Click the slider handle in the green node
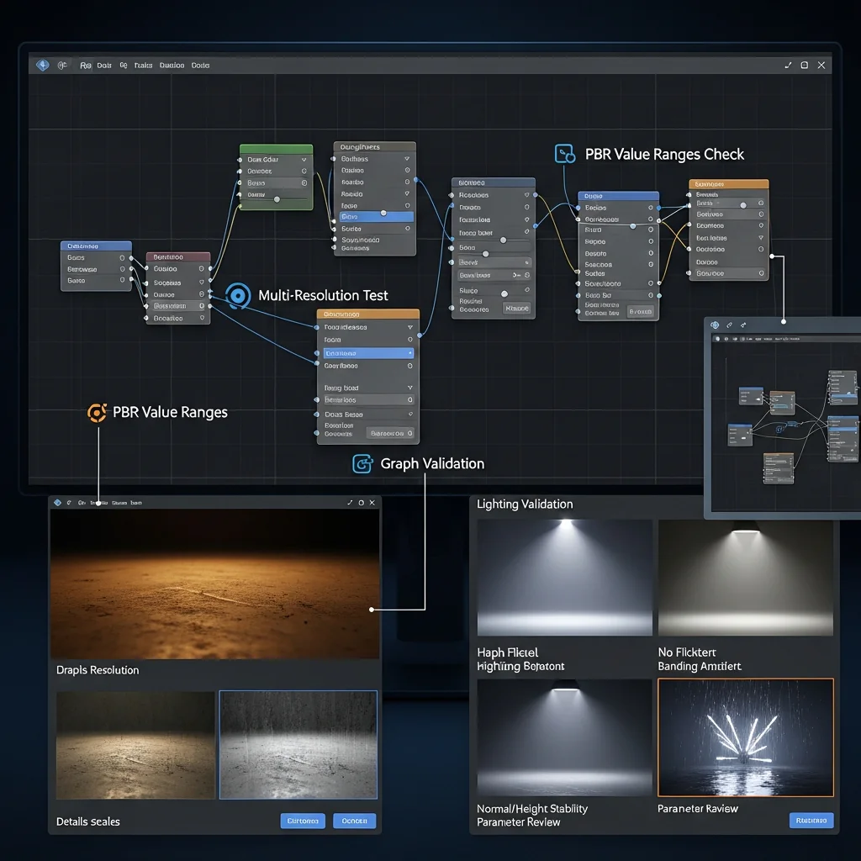 coord(277,199)
